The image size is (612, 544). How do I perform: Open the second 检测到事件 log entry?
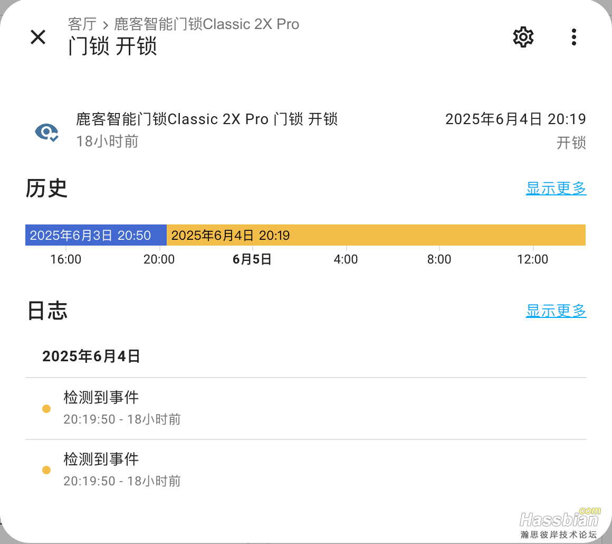pyautogui.click(x=306, y=470)
